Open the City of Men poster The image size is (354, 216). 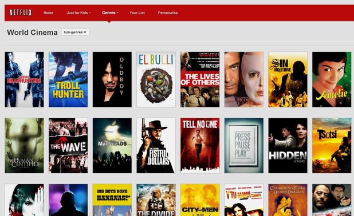[x=200, y=200]
